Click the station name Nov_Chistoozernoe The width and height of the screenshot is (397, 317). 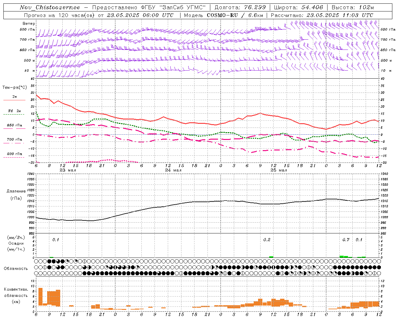[x=50, y=7]
